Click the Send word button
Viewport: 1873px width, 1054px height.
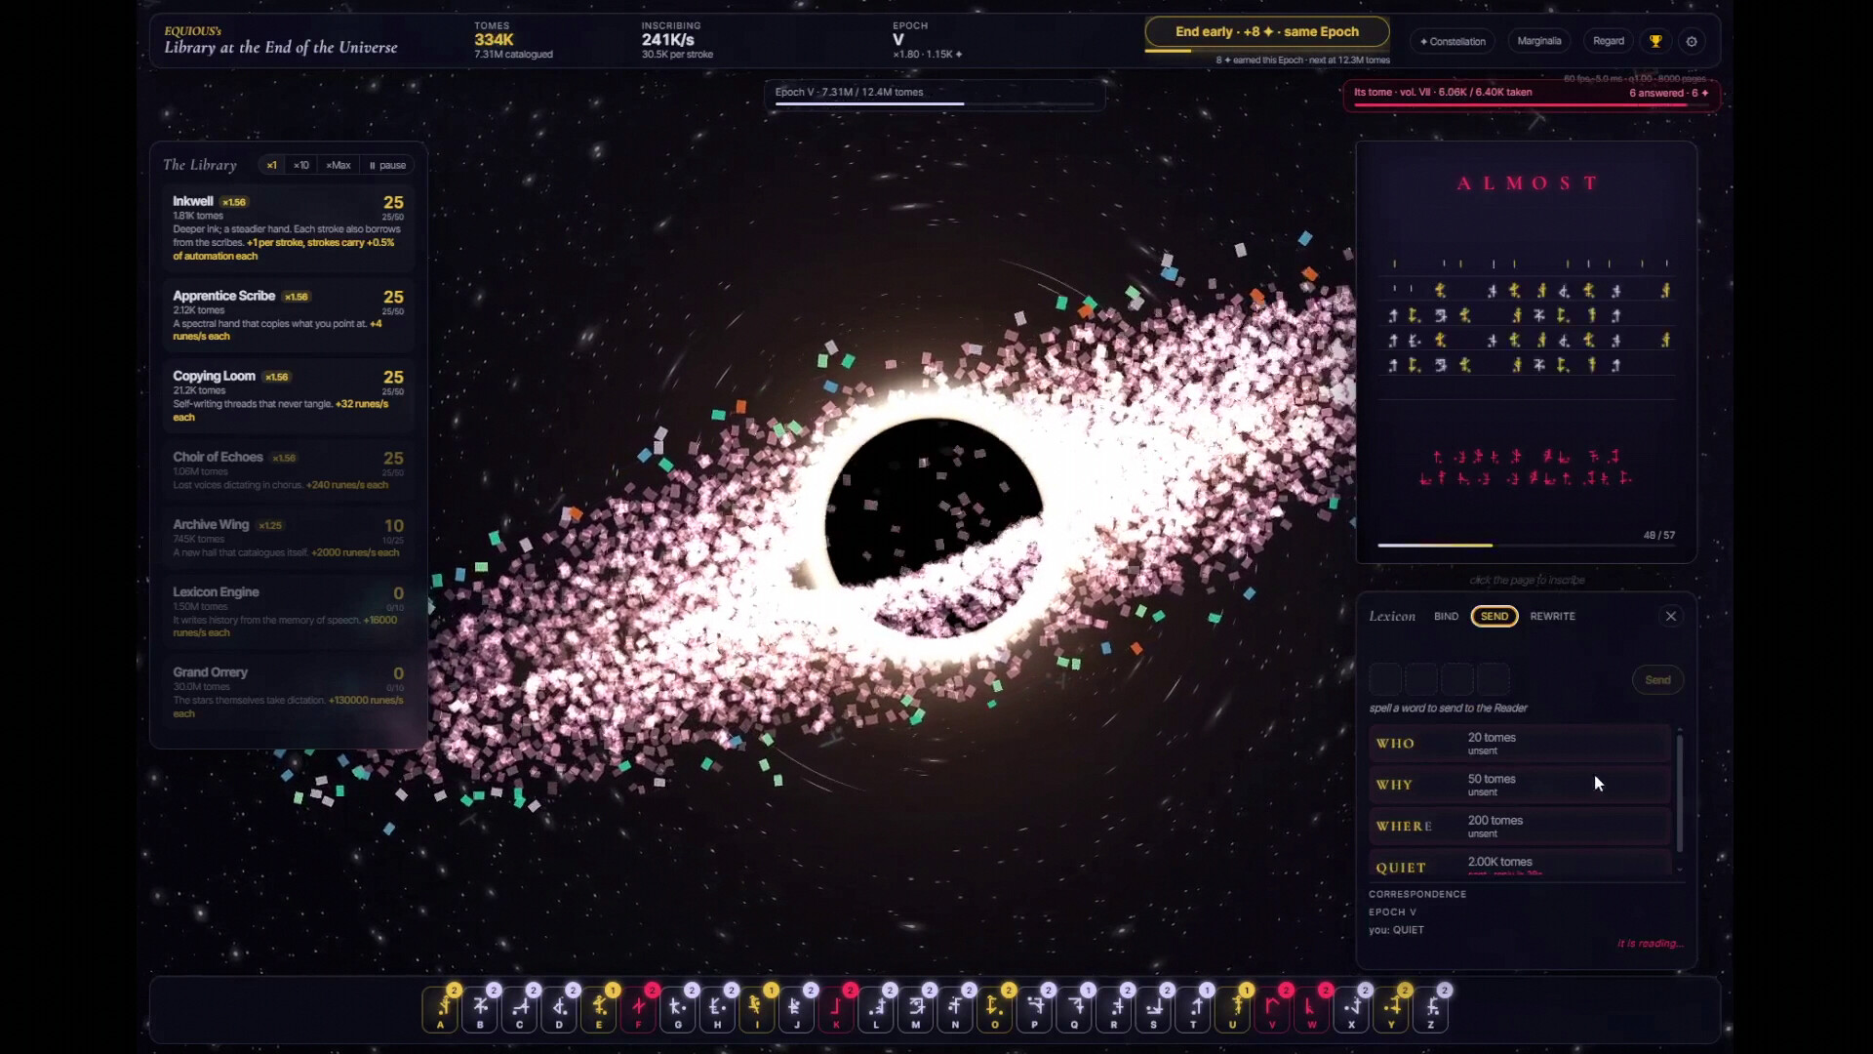tap(1657, 680)
